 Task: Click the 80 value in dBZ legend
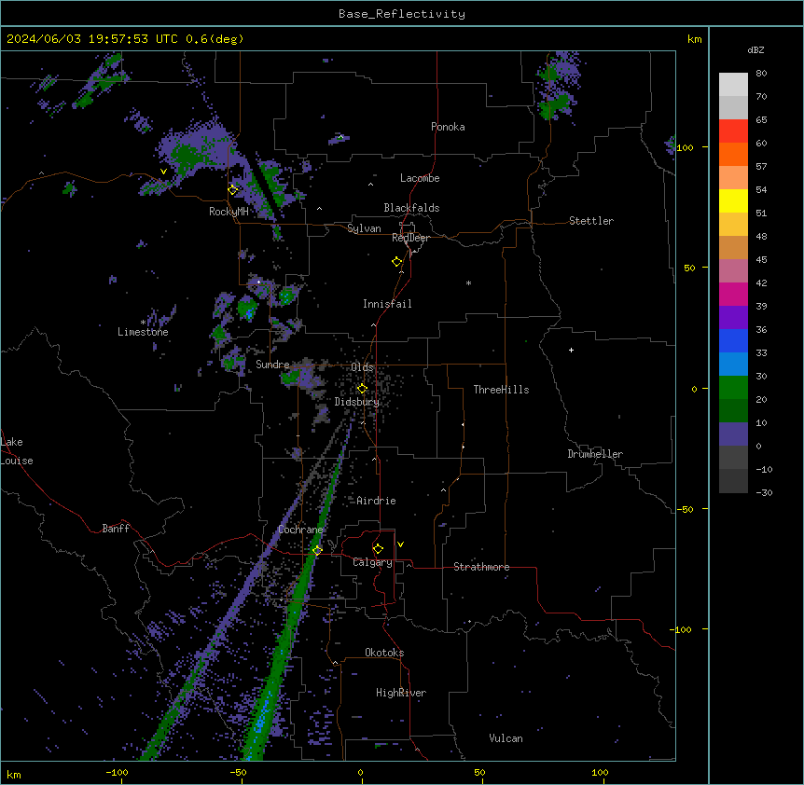(761, 74)
